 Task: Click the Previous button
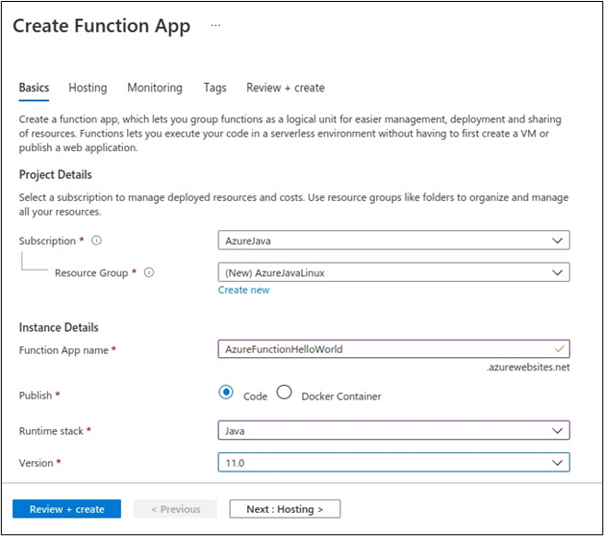pos(175,509)
